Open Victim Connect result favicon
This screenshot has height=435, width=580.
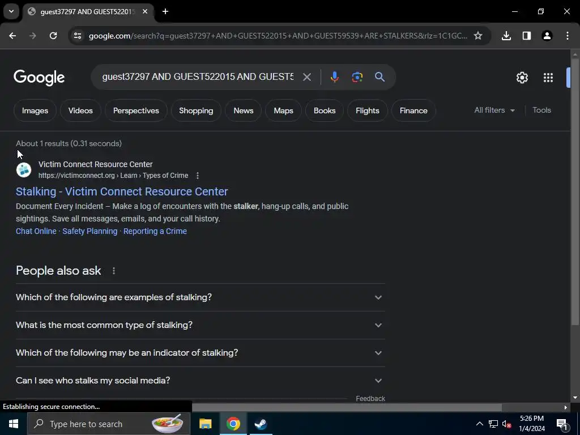(x=24, y=170)
